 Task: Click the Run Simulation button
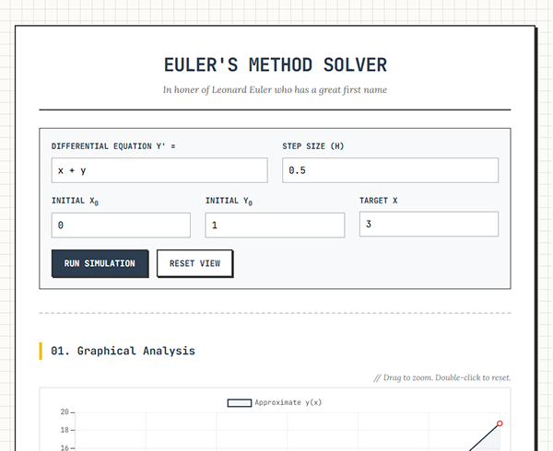click(100, 263)
